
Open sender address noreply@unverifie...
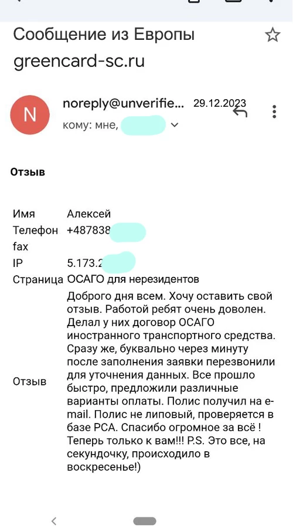click(124, 104)
